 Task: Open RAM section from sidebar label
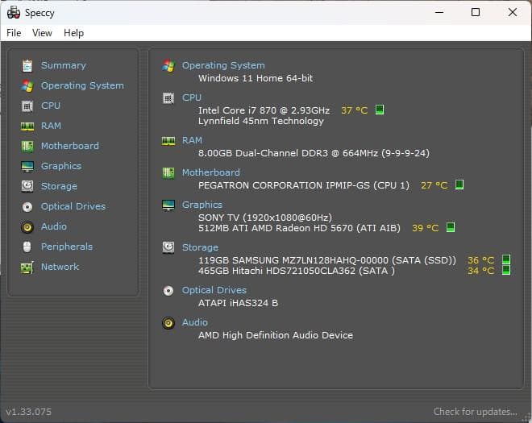51,126
